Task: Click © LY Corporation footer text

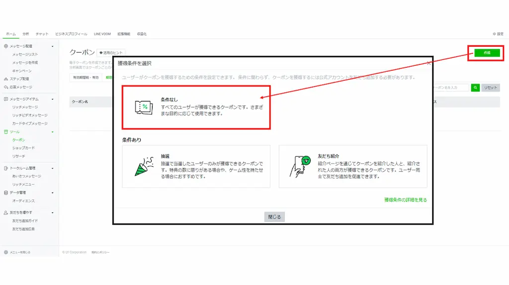Action: [75, 252]
